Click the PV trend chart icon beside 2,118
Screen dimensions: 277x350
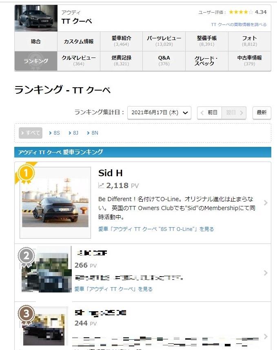click(101, 185)
